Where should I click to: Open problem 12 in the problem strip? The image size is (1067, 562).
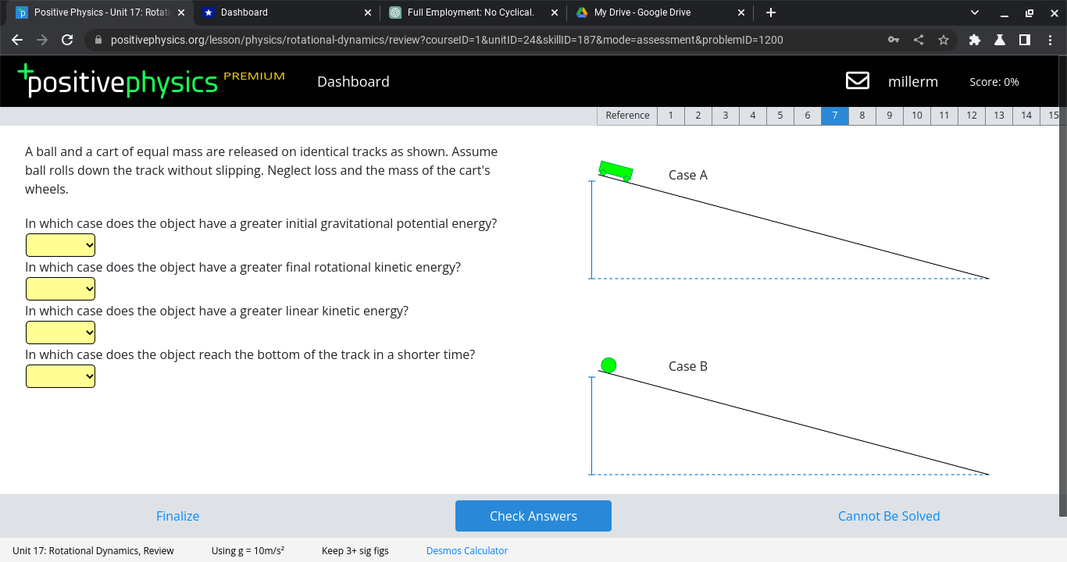[x=971, y=115]
